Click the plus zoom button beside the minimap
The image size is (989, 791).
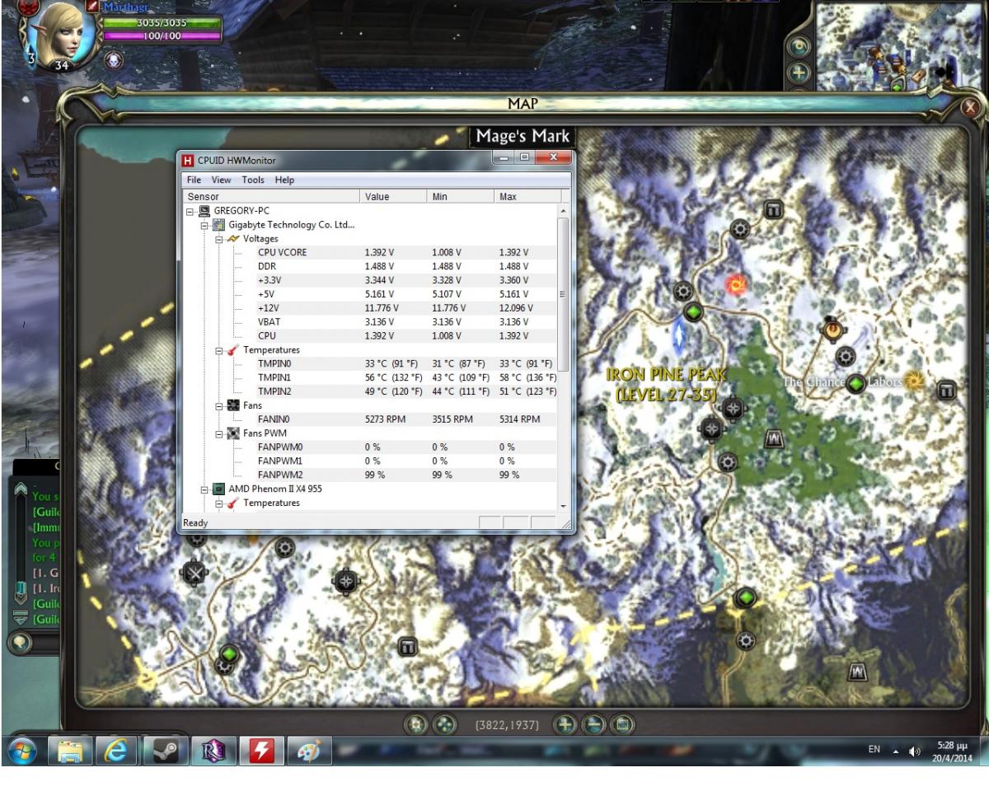click(x=798, y=73)
